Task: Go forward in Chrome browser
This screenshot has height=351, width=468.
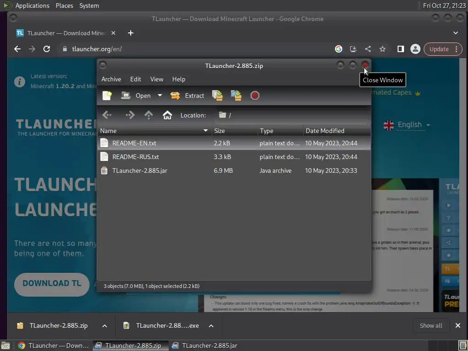Action: coord(32,49)
